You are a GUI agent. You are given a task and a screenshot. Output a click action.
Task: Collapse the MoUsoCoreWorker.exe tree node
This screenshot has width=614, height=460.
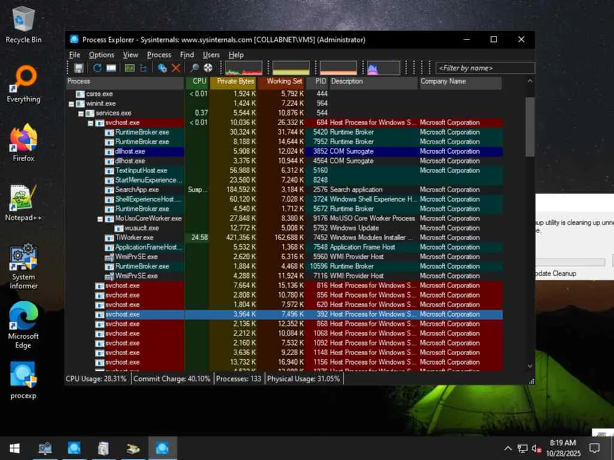(100, 219)
